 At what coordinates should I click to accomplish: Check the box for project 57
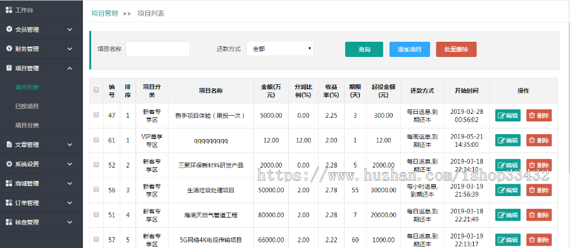pyautogui.click(x=96, y=239)
